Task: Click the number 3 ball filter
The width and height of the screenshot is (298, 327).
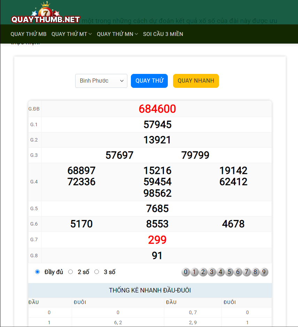Action: (x=212, y=272)
